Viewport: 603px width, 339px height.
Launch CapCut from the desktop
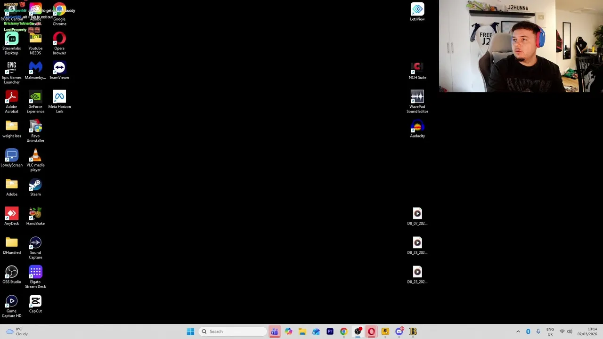point(35,304)
